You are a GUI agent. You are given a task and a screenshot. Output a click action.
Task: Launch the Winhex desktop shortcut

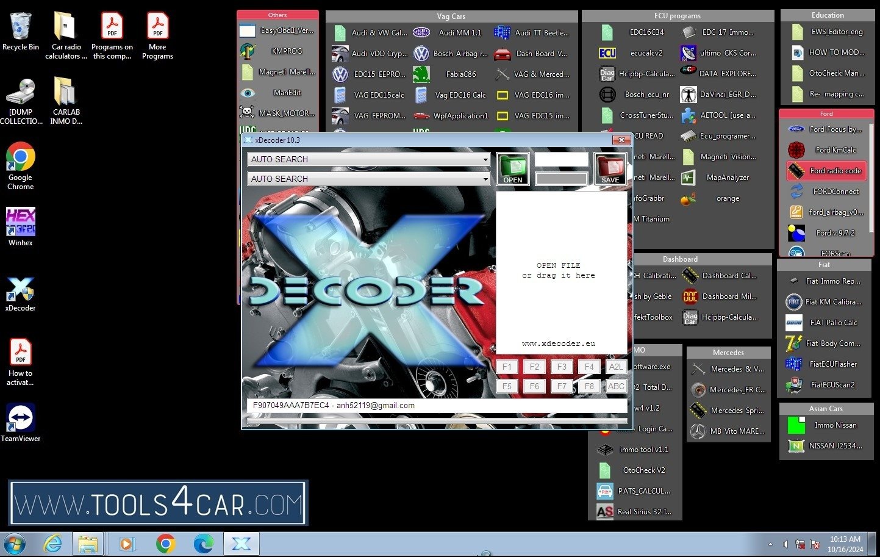(x=20, y=227)
